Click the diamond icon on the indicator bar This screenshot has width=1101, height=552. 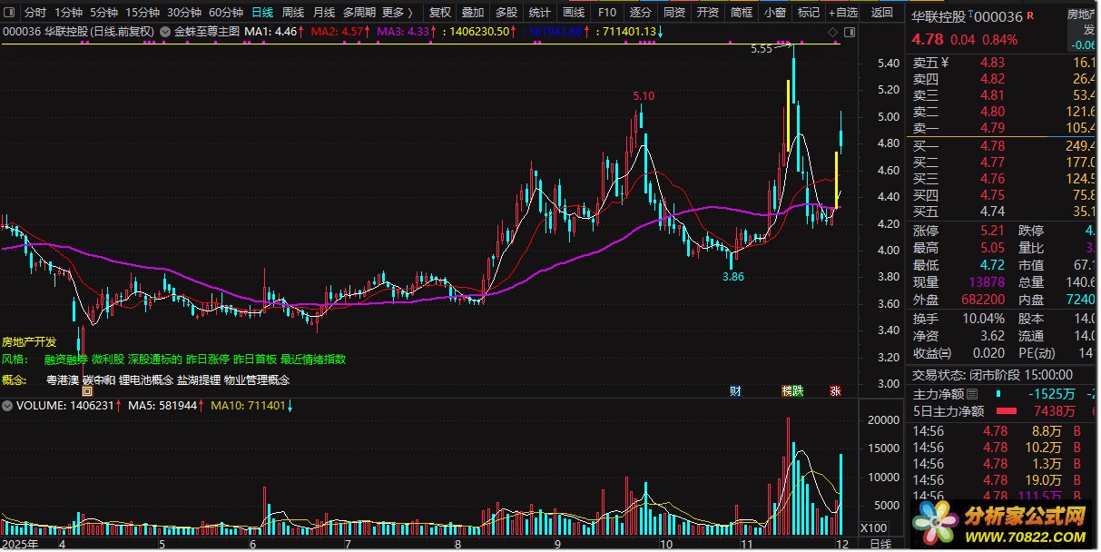pyautogui.click(x=832, y=32)
